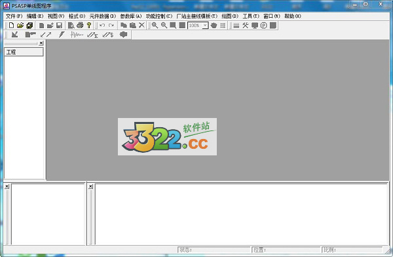Click the Delete X icon
Viewport: 393px width, 257px height.
[141, 25]
